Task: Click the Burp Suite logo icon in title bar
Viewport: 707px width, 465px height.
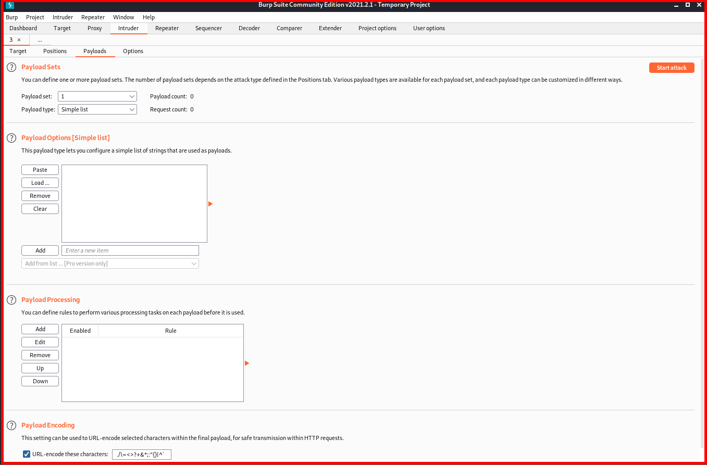Action: click(9, 5)
